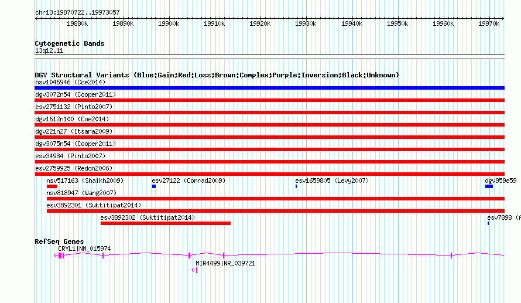Select the dgv3072n54 (Cooper2011) red bar
Screen dimensions: 521x303
click(269, 100)
